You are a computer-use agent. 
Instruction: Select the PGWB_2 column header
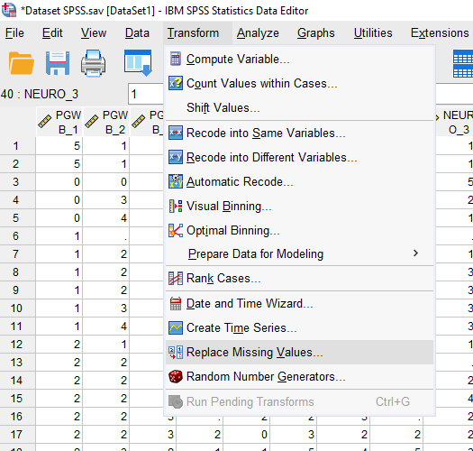(106, 122)
